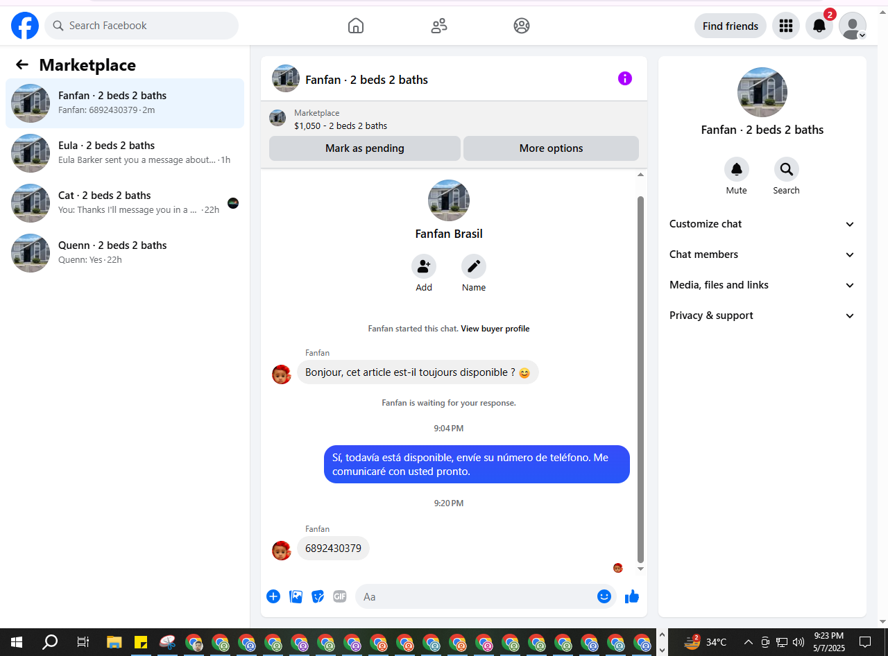Click the Add person icon under Fanfan Brasil
888x656 pixels.
(x=424, y=266)
